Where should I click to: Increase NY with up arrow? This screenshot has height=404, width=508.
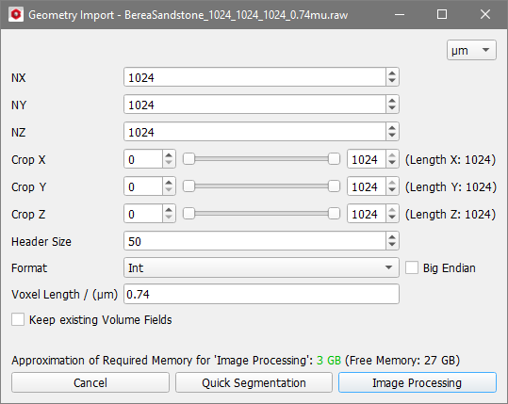click(x=392, y=100)
